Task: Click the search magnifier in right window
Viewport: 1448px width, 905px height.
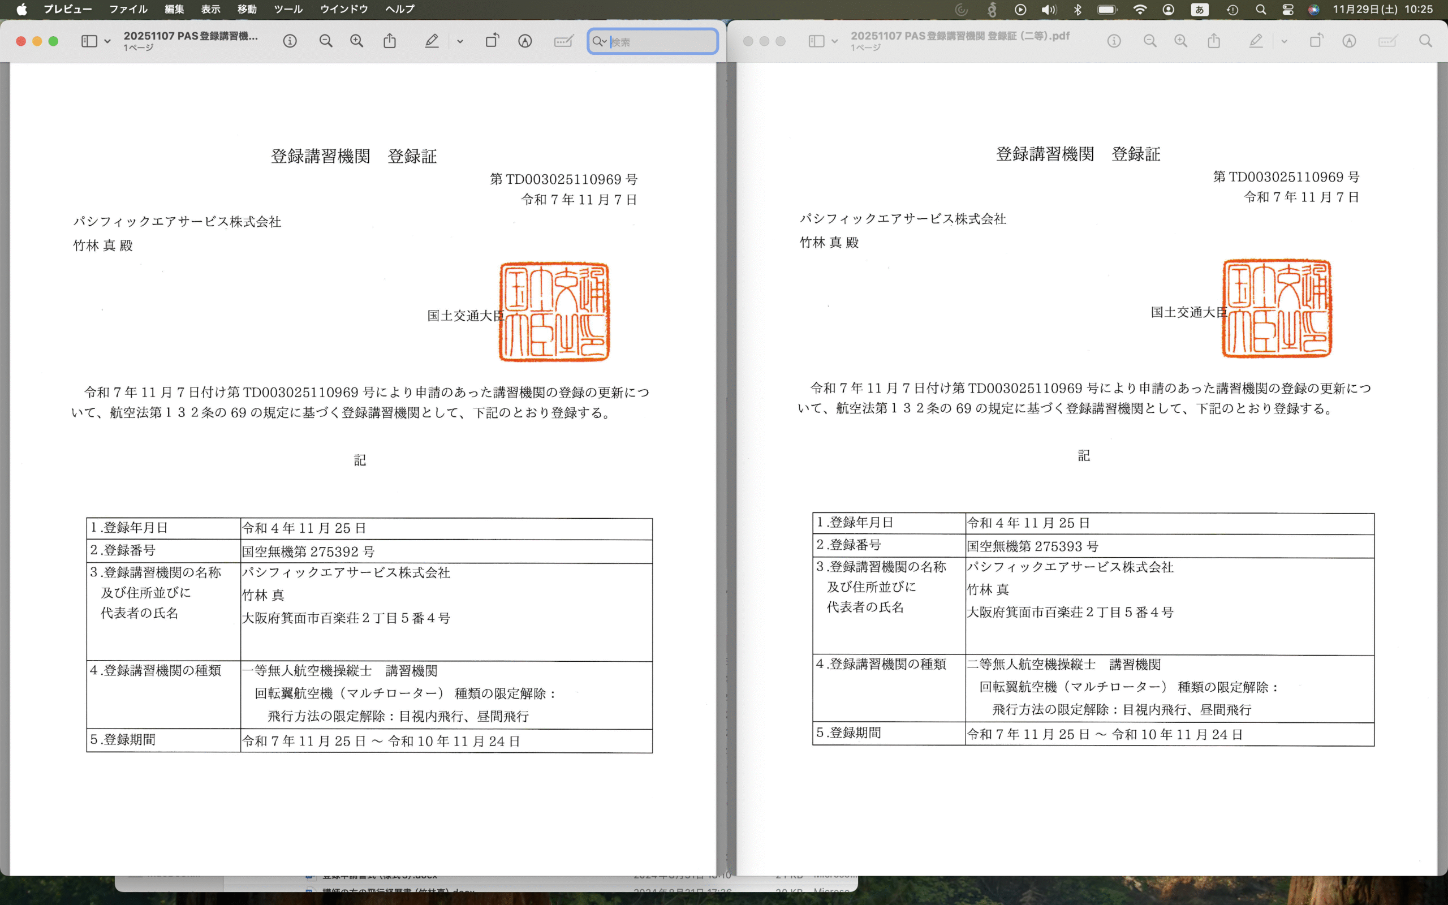Action: [1425, 41]
